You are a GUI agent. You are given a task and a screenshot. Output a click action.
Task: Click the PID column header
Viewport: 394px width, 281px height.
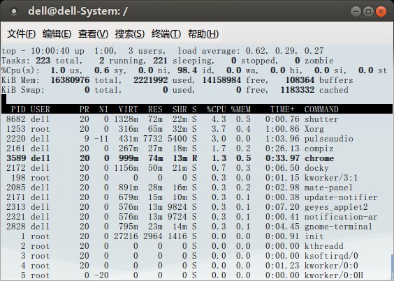tap(18, 109)
